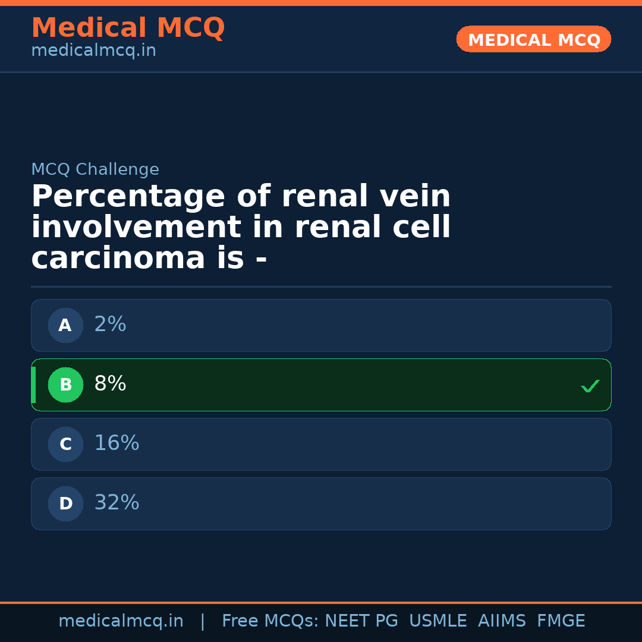Click the MCQ Challenge label
The width and height of the screenshot is (642, 642).
95,169
